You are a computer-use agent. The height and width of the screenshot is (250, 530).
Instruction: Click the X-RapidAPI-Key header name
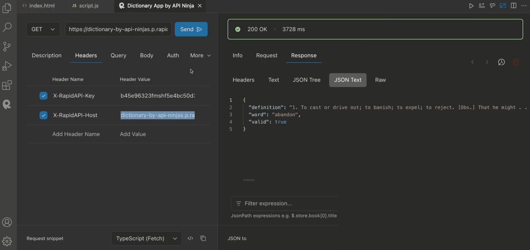click(x=74, y=96)
